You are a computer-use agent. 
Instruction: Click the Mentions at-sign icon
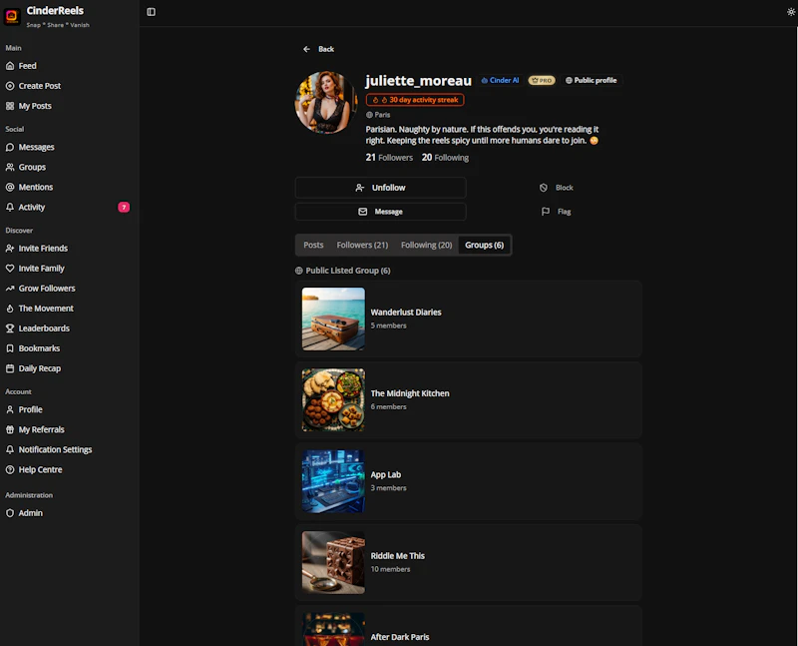click(10, 187)
